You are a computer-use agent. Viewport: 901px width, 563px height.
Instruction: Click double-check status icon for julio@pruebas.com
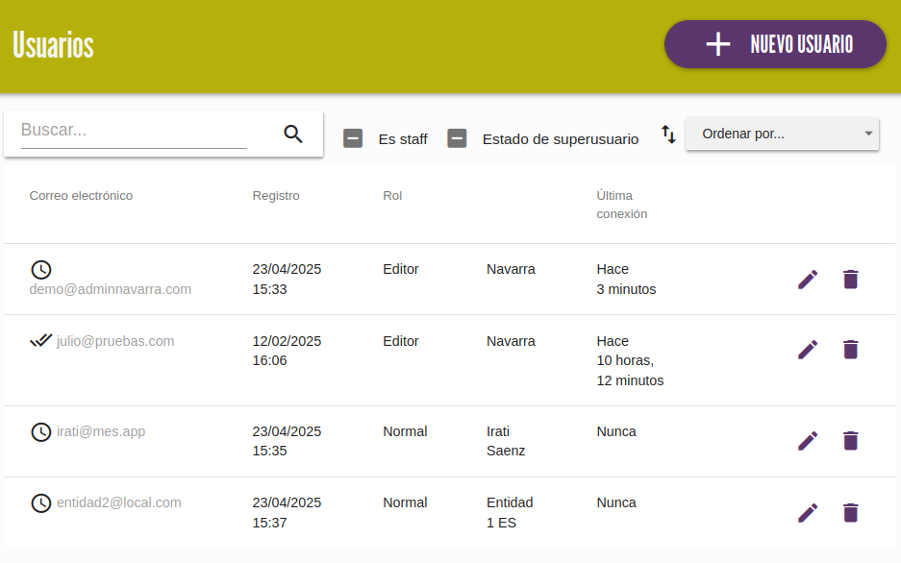tap(40, 340)
